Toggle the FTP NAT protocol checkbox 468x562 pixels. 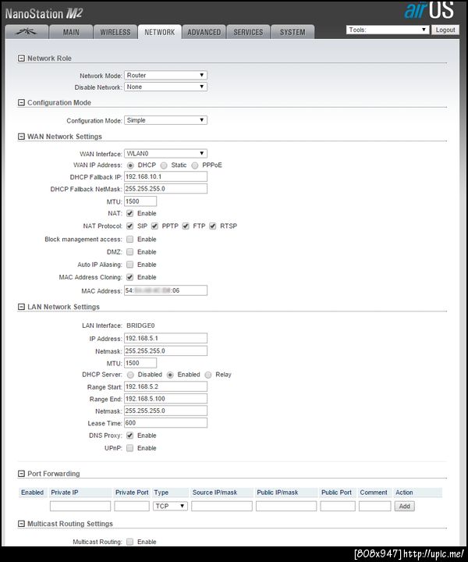coord(186,226)
